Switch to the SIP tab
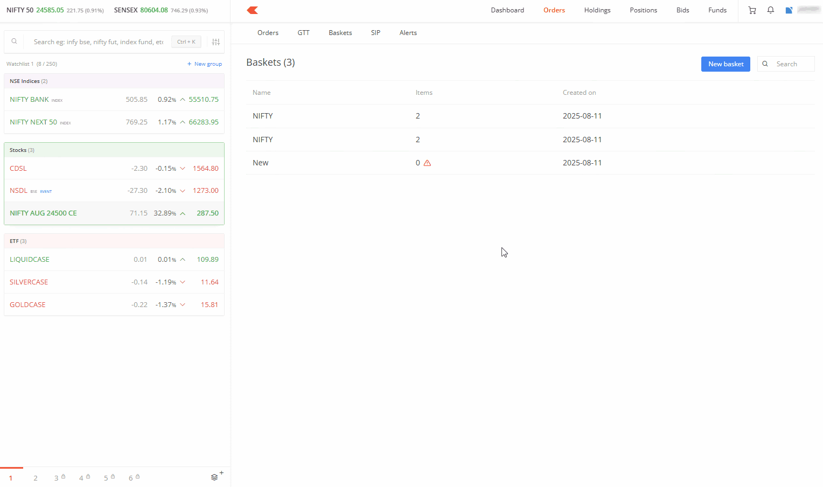The width and height of the screenshot is (823, 487). [x=375, y=33]
